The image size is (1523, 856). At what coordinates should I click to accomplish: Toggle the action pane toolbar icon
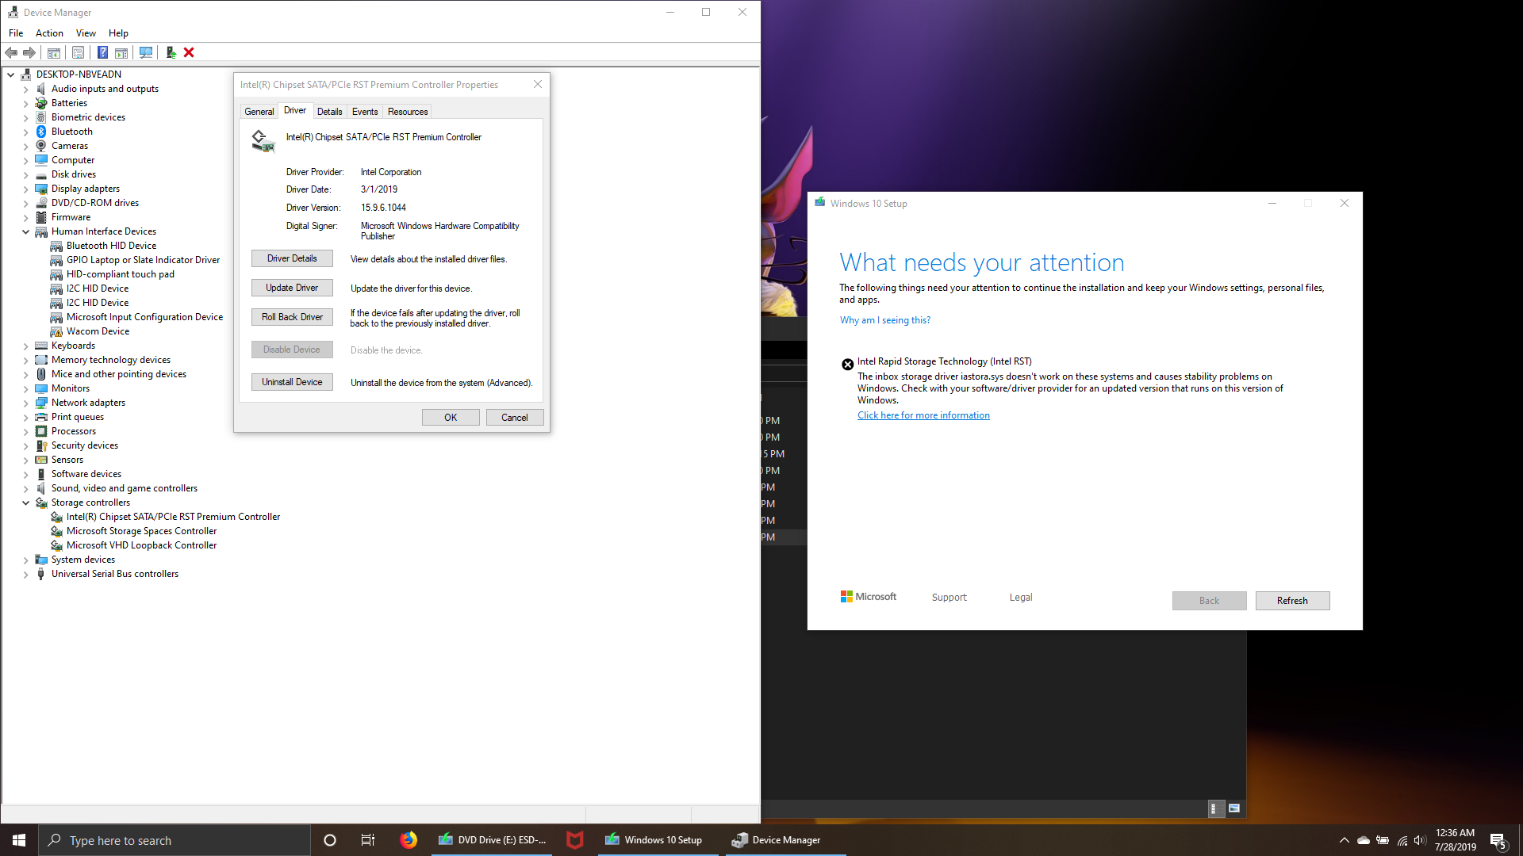[121, 52]
